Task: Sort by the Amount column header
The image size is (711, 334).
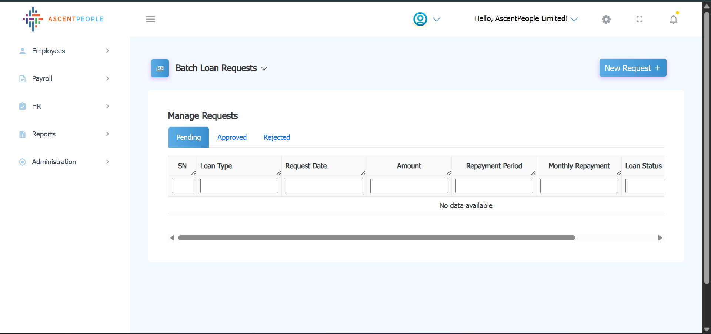Action: tap(409, 166)
